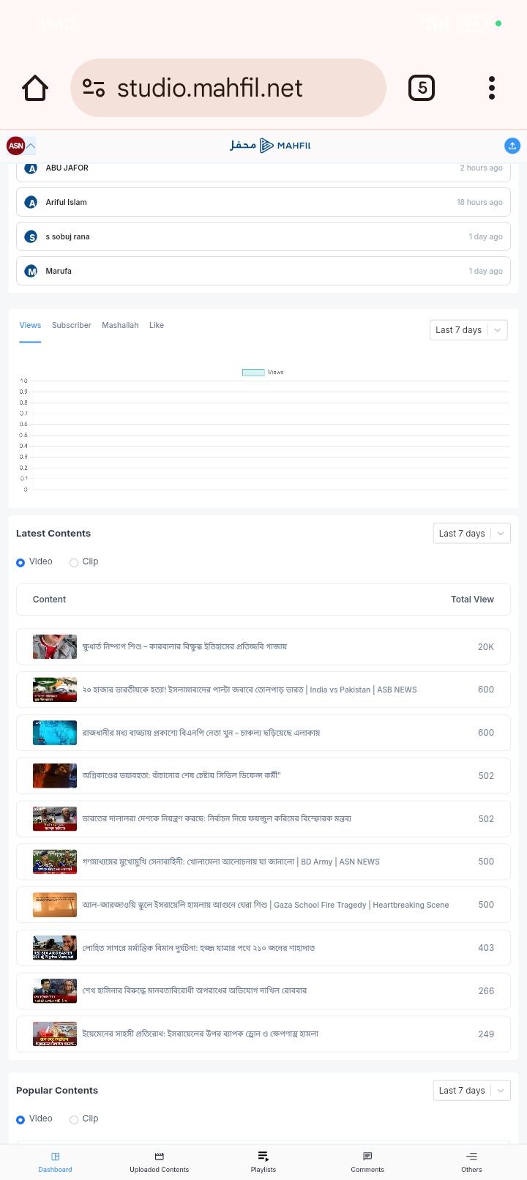Select Clip radio under Popular Contents
Screen dimensions: 527x1180
pos(74,1119)
